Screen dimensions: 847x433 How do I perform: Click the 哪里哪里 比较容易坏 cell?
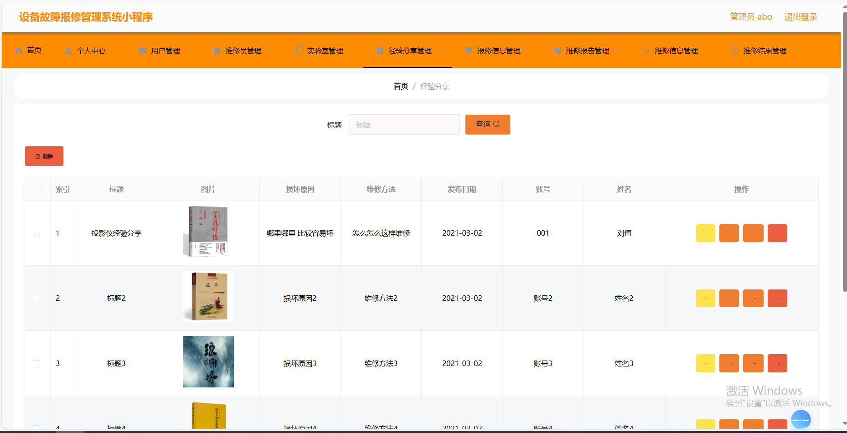click(x=300, y=233)
